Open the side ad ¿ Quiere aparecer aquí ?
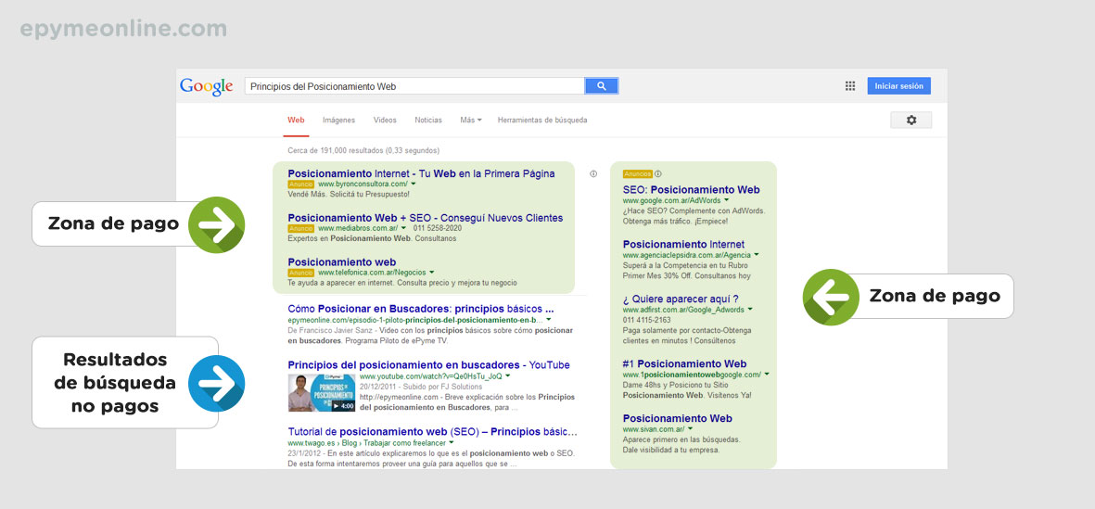This screenshot has height=509, width=1095. [x=681, y=299]
